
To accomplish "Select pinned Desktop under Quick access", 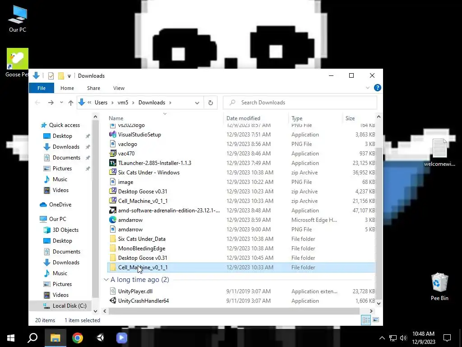I will 62,136.
